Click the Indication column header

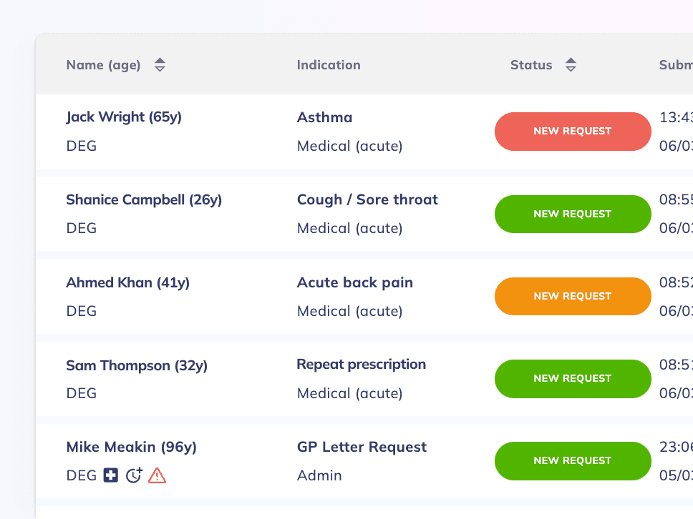click(x=329, y=64)
